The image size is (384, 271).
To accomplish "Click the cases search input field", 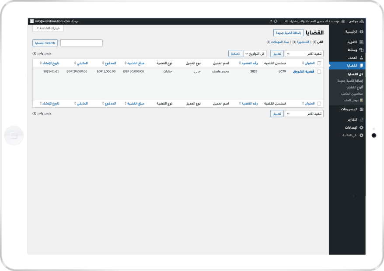I will coord(81,43).
